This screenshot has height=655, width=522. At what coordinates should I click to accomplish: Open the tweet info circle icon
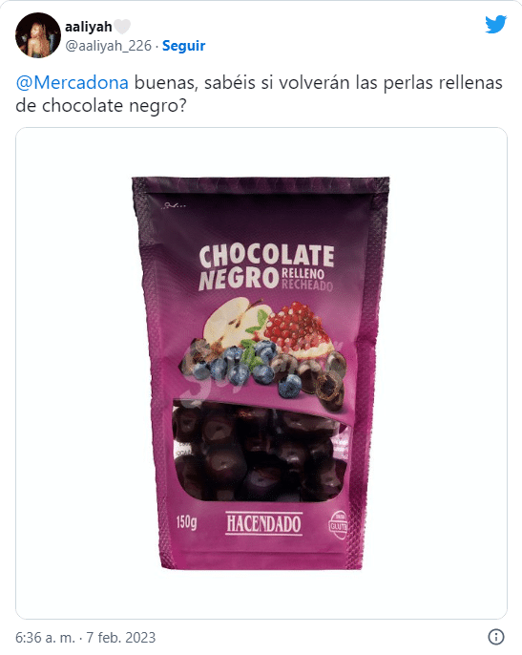click(x=495, y=637)
